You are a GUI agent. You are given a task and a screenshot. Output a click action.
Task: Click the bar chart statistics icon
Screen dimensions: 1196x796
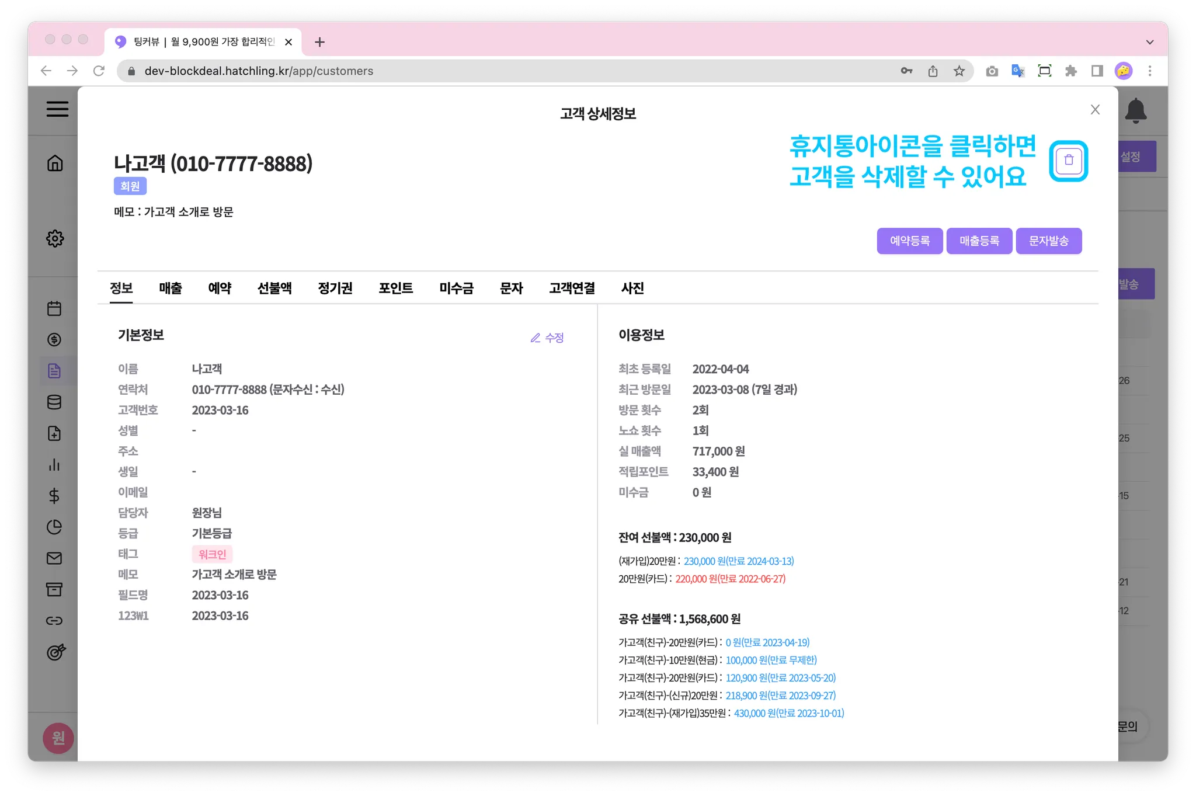[54, 465]
